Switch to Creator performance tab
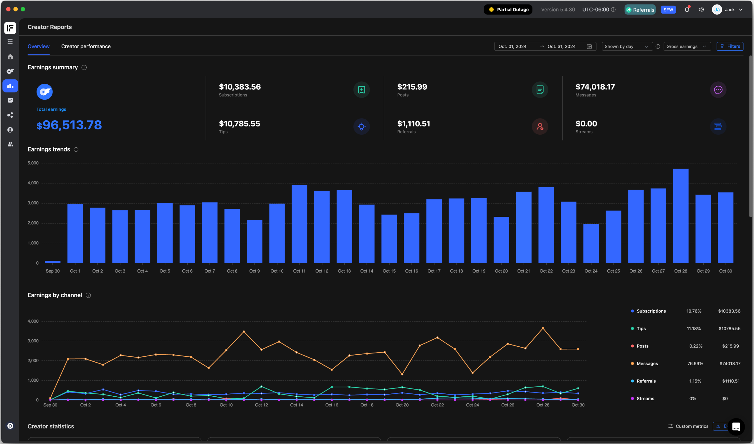The image size is (754, 444). (86, 46)
